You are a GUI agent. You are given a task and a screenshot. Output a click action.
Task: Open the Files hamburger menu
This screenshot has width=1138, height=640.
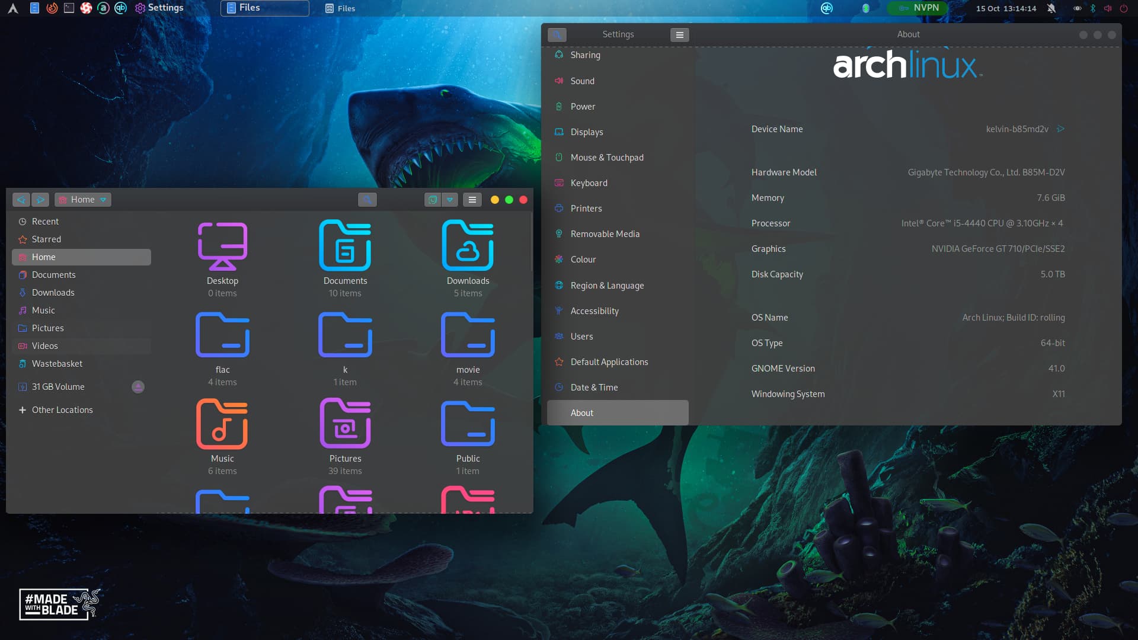(472, 200)
